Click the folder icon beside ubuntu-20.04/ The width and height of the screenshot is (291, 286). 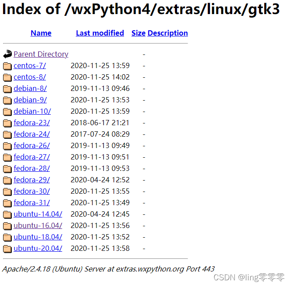tap(7, 249)
